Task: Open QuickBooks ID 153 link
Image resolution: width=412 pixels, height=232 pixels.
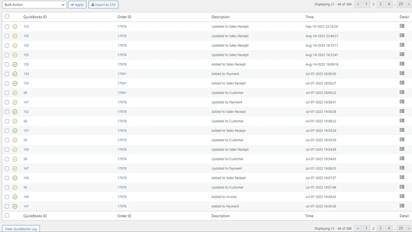Action: pyautogui.click(x=26, y=84)
